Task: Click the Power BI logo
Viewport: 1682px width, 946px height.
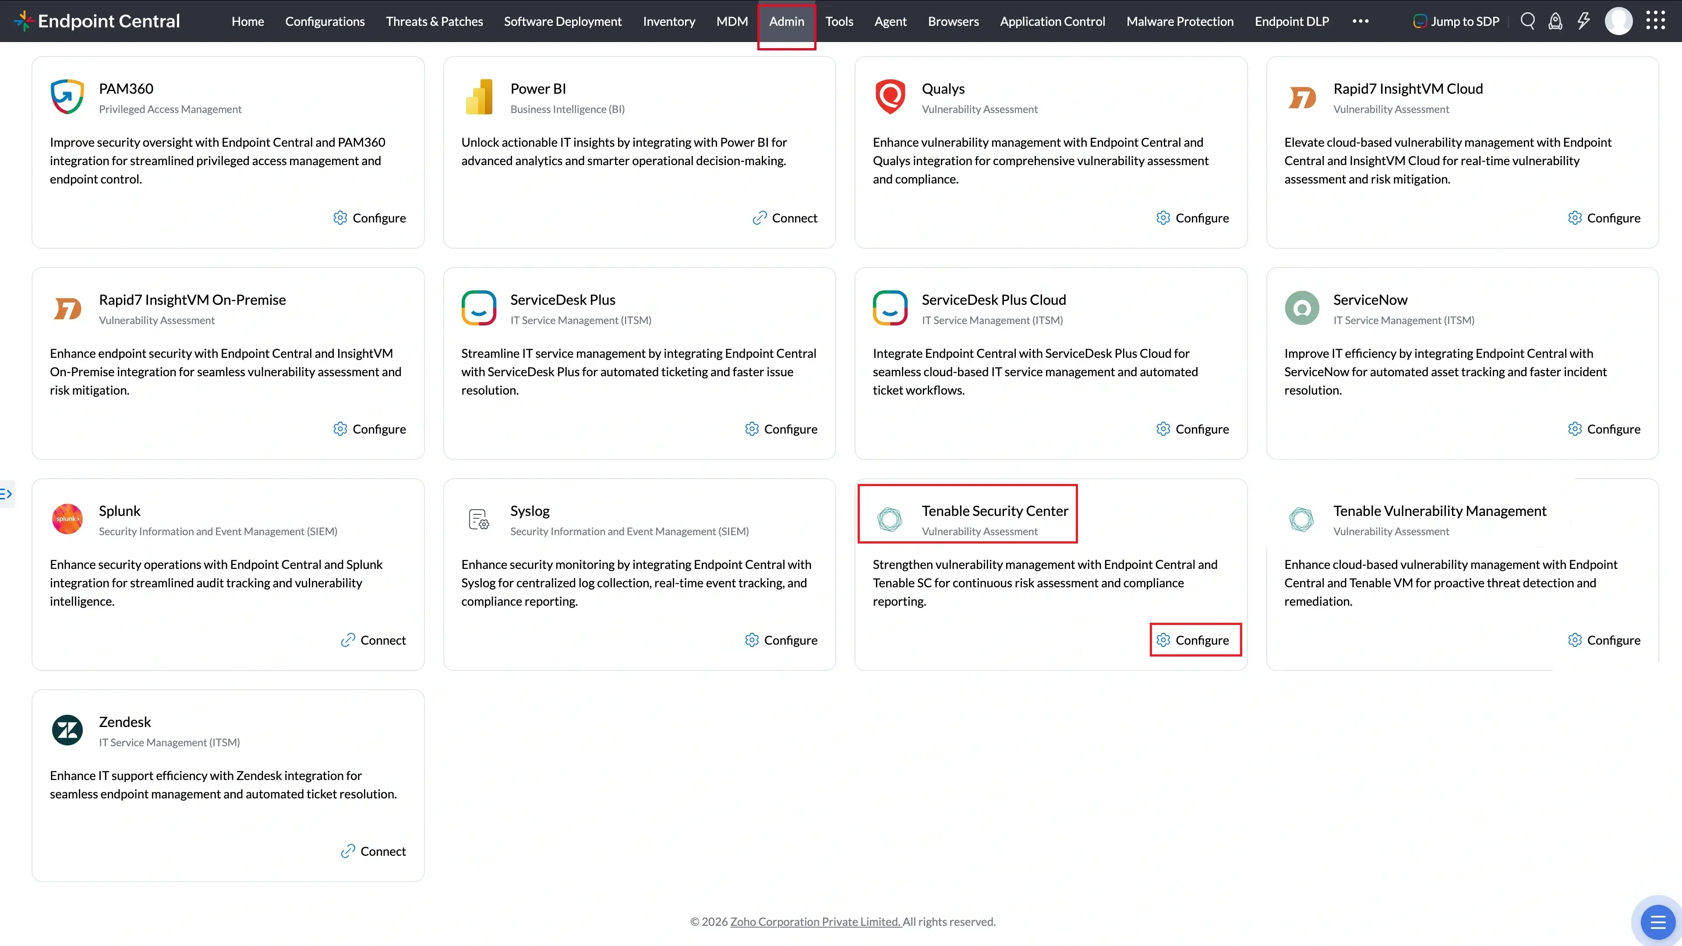Action: tap(479, 97)
